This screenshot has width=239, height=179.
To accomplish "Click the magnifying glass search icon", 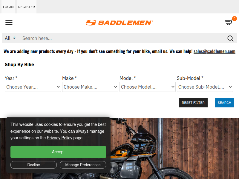I will (x=230, y=38).
